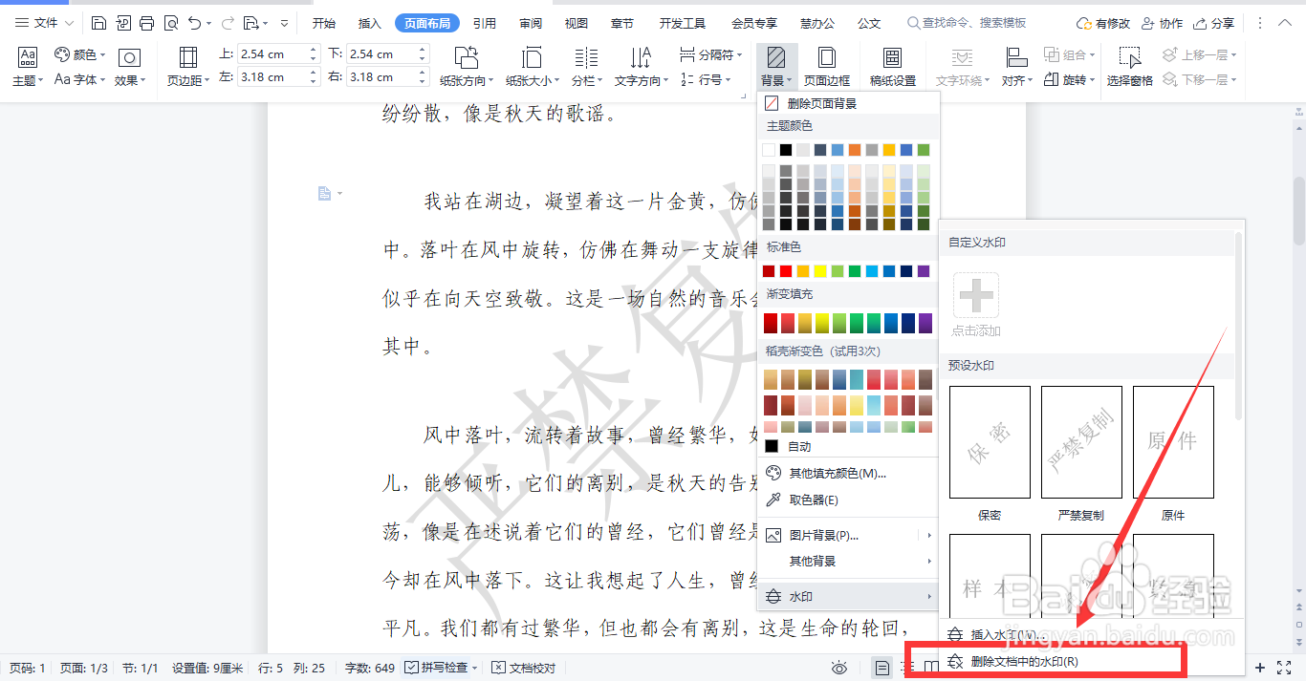Open 水印 watermark submenu
1306x681 pixels.
(x=849, y=596)
